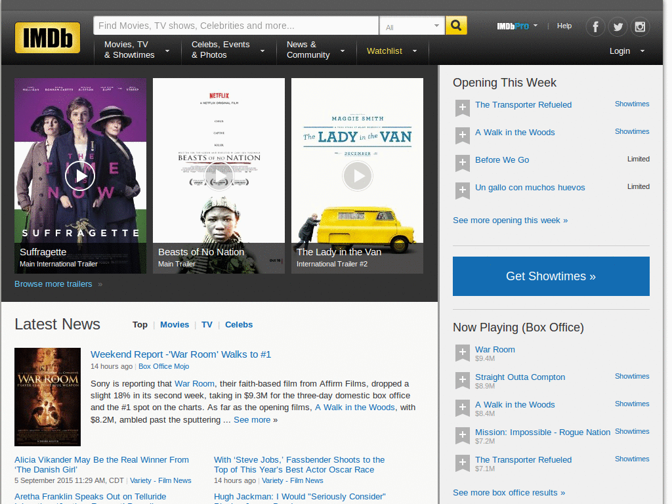The height and width of the screenshot is (504, 672).
Task: Open the Before We Go title link
Action: [502, 160]
